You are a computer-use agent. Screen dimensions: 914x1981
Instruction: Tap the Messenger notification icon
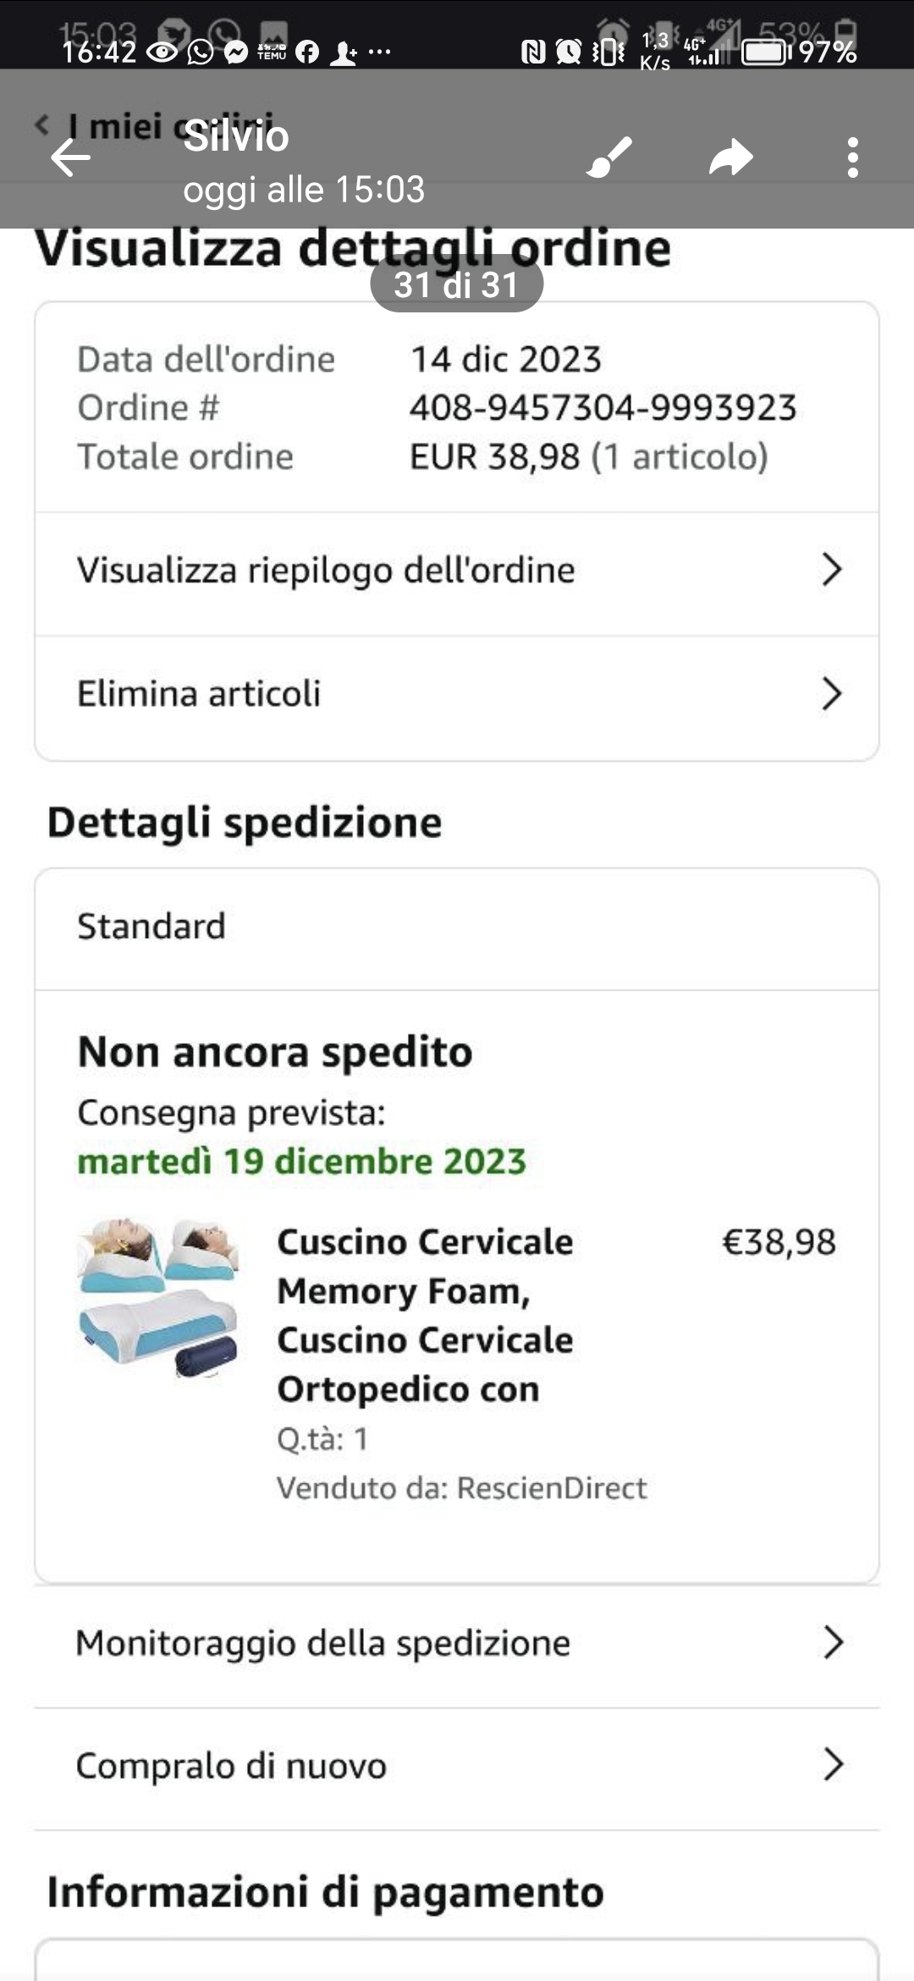pos(237,52)
